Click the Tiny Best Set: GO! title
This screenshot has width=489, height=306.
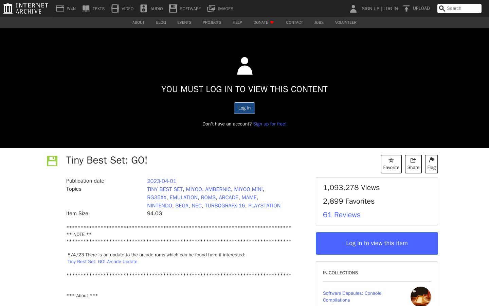(107, 160)
